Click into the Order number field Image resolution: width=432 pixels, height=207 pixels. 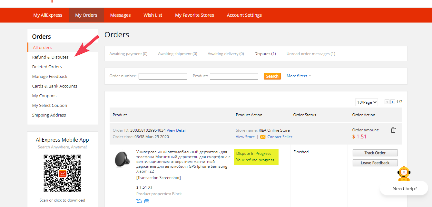tap(162, 76)
